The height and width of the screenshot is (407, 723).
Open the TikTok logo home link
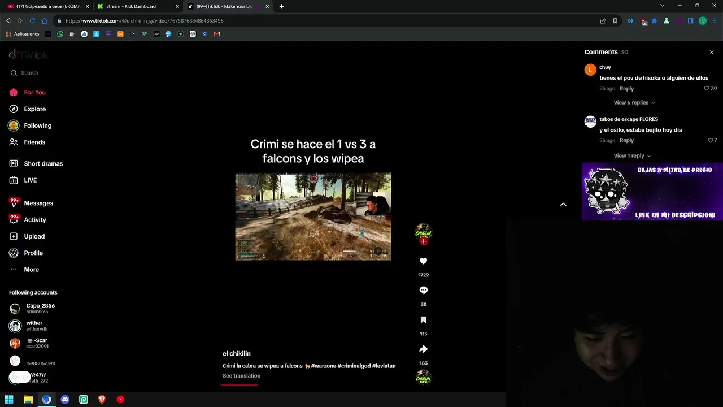tap(28, 55)
